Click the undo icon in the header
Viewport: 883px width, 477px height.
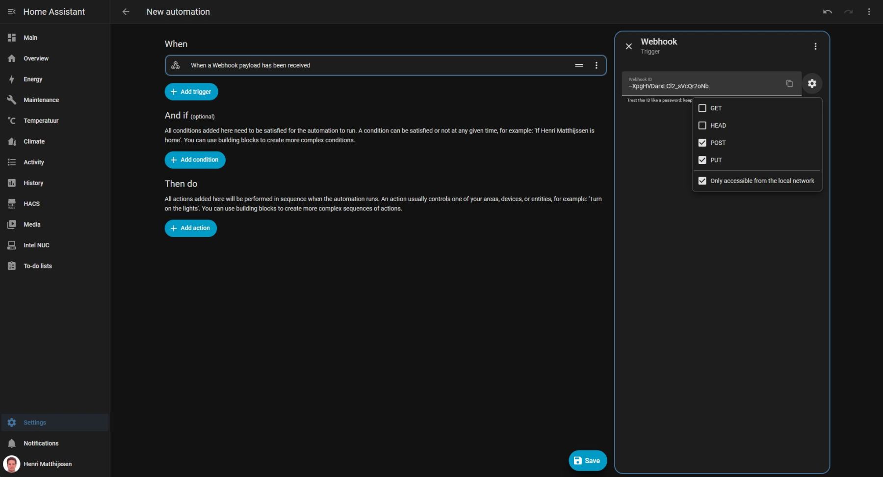point(828,12)
